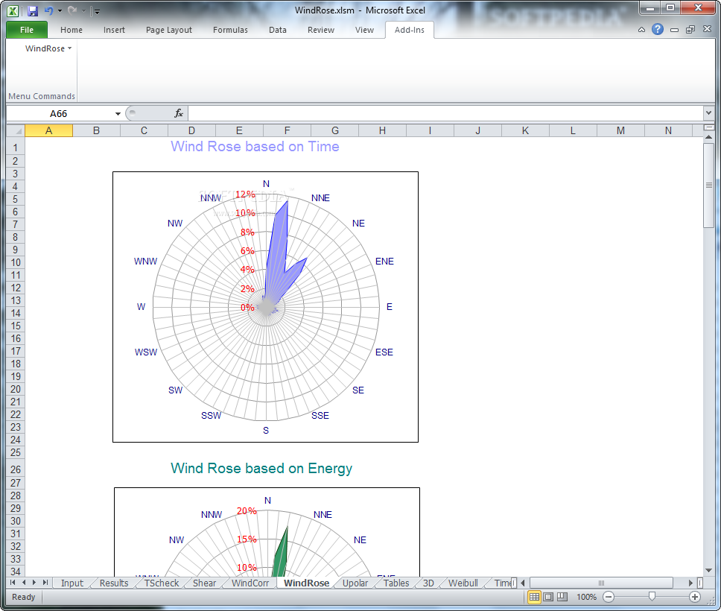Switch to the Weibull sheet
The image size is (721, 611).
pos(463,583)
